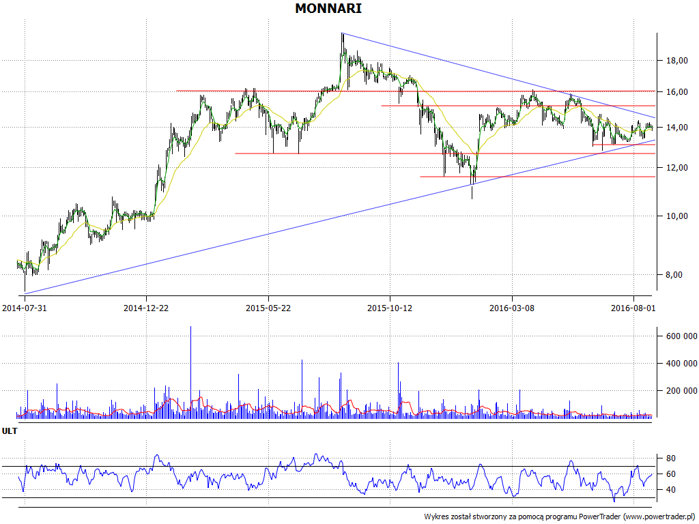Click the PowerTrader attribution text
The width and height of the screenshot is (699, 524).
point(561,516)
